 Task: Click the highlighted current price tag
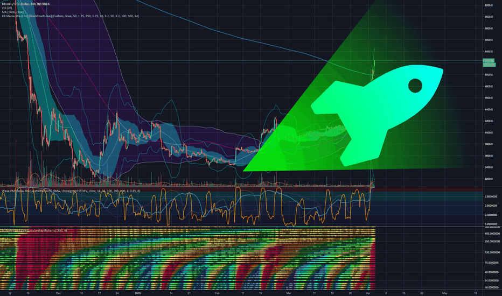tap(489, 60)
